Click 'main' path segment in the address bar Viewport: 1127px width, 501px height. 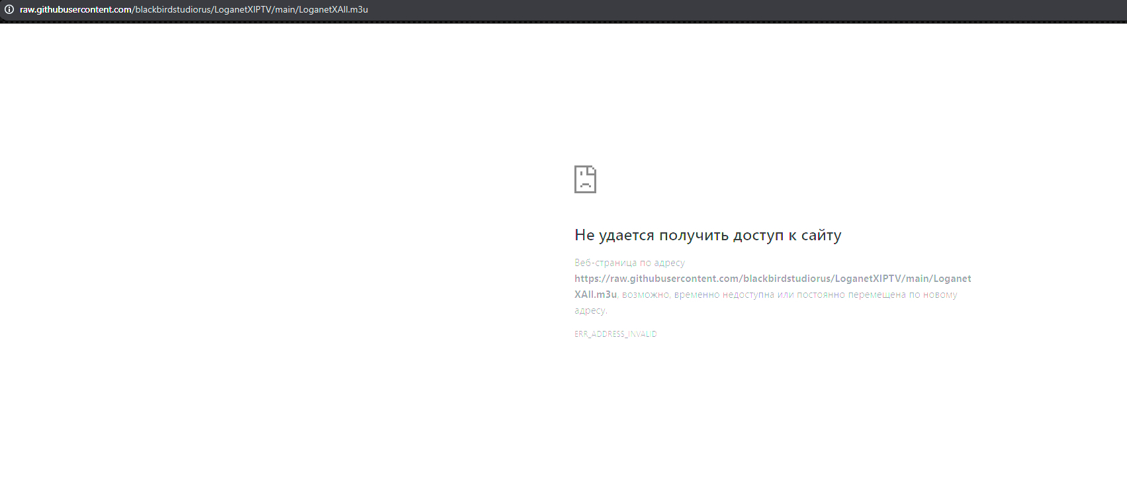tap(285, 9)
